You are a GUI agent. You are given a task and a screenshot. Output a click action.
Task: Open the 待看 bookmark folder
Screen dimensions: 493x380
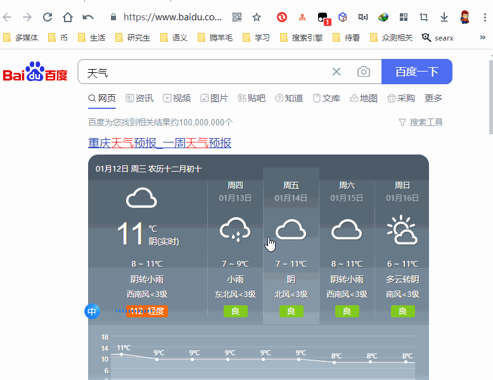pyautogui.click(x=346, y=38)
